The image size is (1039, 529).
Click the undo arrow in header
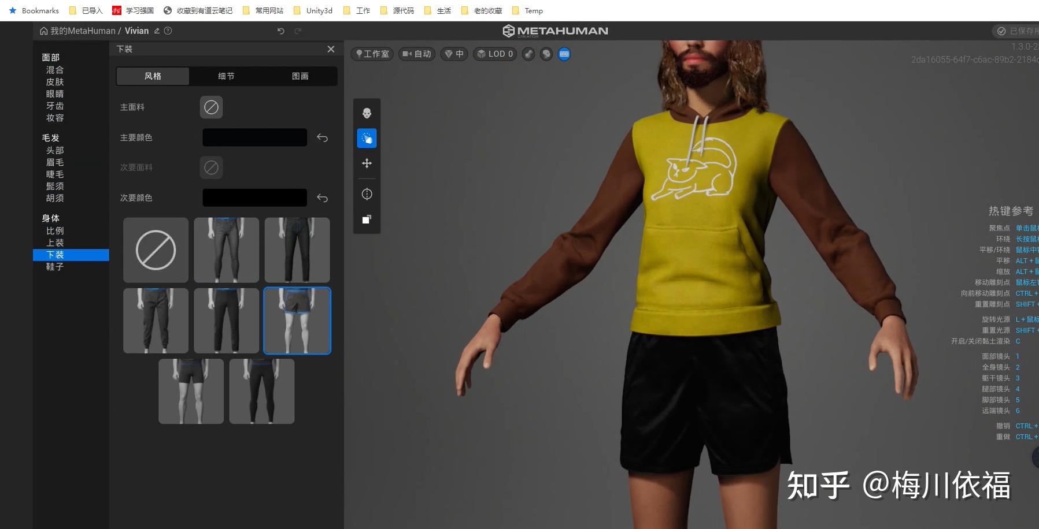tap(281, 31)
